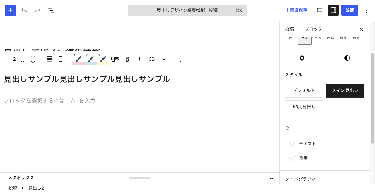Click the 公開 publish button
375x192 pixels.
coord(350,10)
